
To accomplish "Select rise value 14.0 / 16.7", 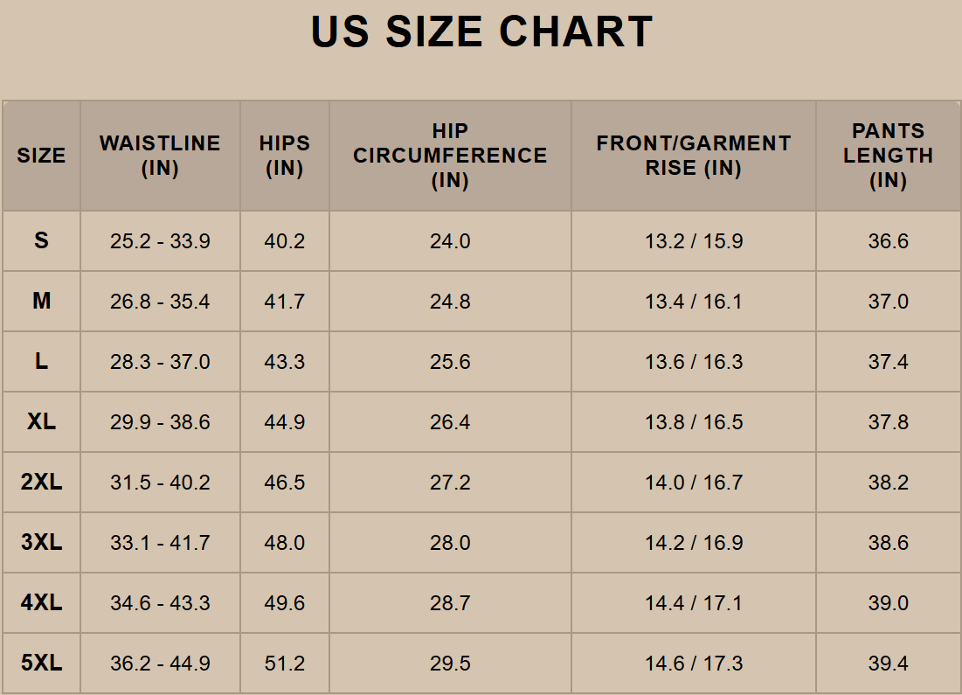I will [x=694, y=483].
